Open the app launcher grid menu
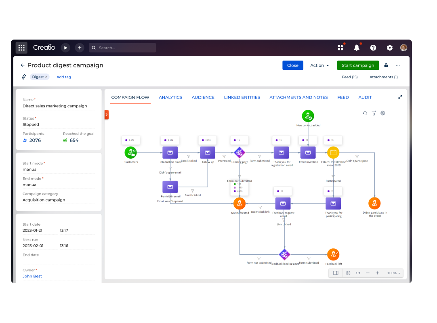The height and width of the screenshot is (323, 437). point(21,48)
